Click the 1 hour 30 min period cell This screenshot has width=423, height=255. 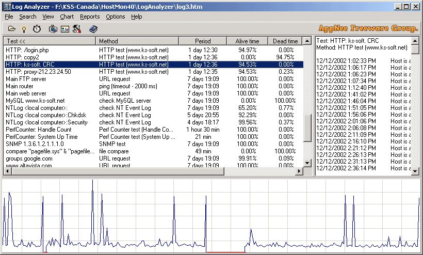coord(203,130)
